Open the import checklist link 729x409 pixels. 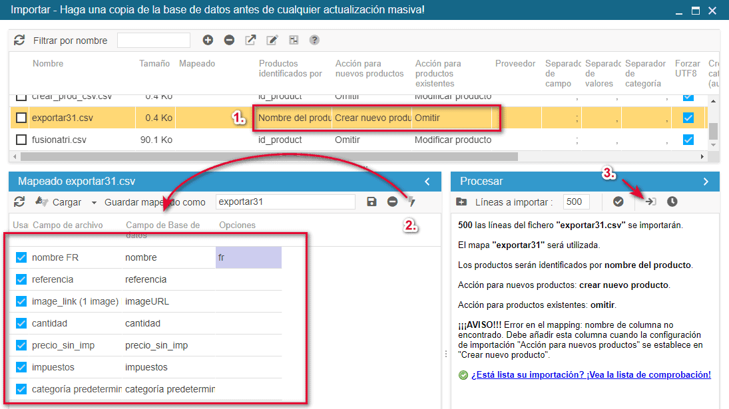[x=591, y=375]
